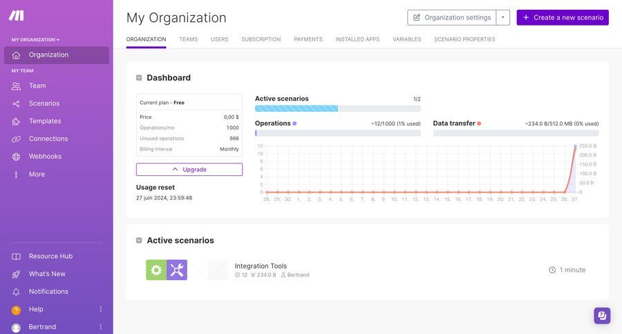Click the Make logo in sidebar
This screenshot has width=622, height=334.
tap(17, 15)
